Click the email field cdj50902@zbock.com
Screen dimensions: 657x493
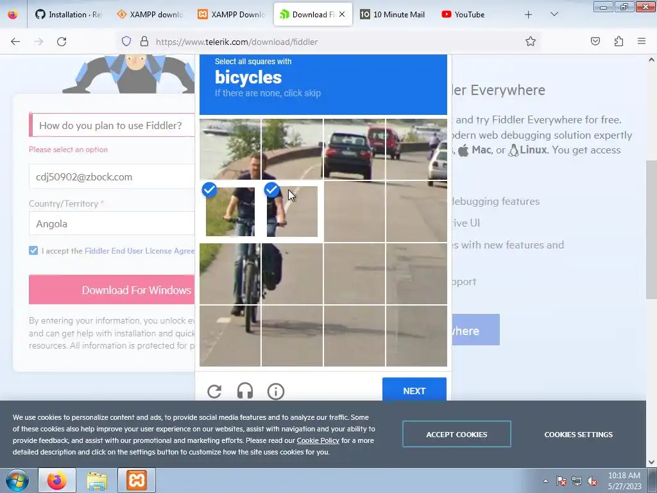point(112,177)
